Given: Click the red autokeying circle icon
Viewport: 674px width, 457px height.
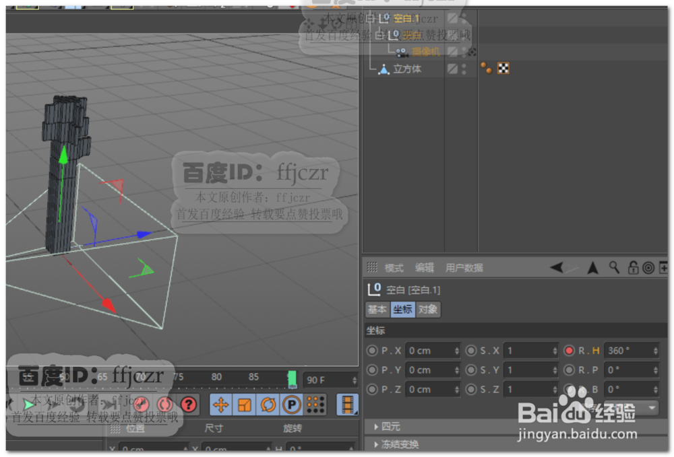Looking at the screenshot, I should coord(164,405).
